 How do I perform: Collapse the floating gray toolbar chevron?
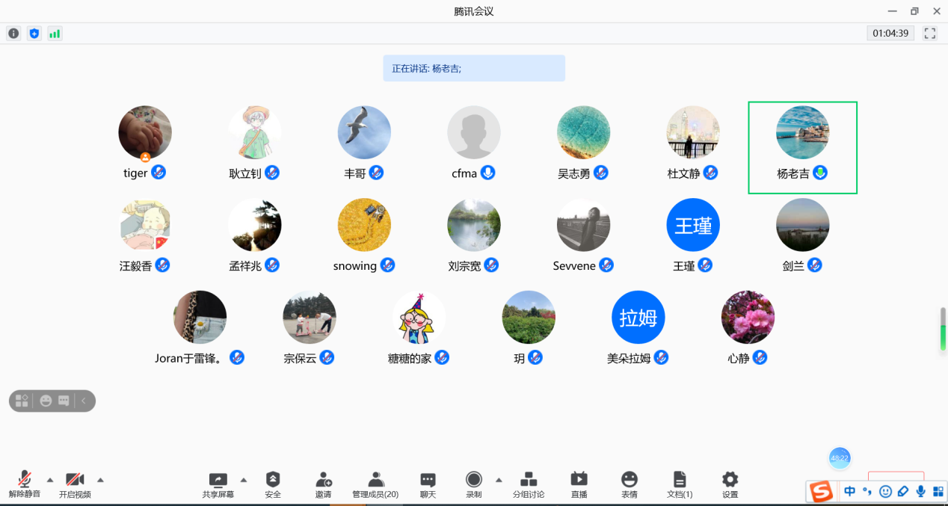pyautogui.click(x=84, y=401)
